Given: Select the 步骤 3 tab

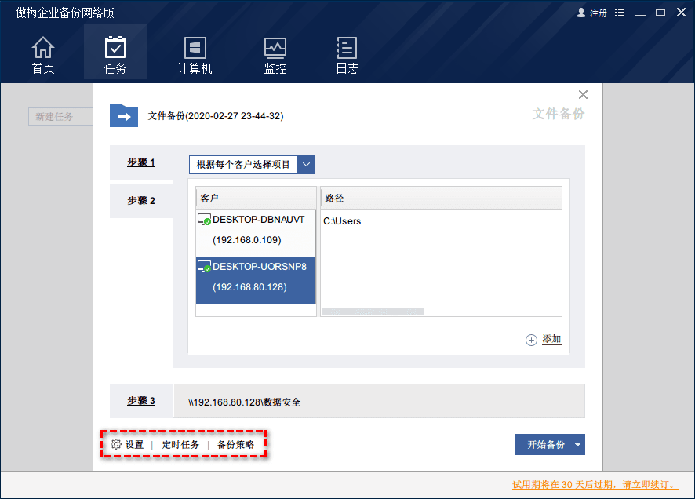Looking at the screenshot, I should (141, 401).
